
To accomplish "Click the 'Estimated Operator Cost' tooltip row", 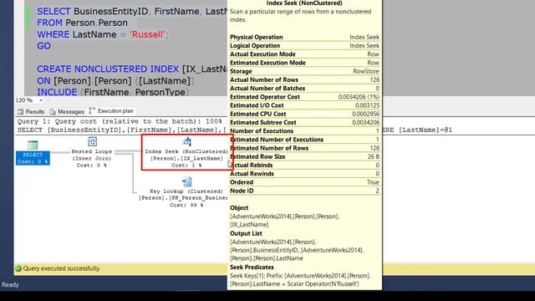I will pos(304,97).
